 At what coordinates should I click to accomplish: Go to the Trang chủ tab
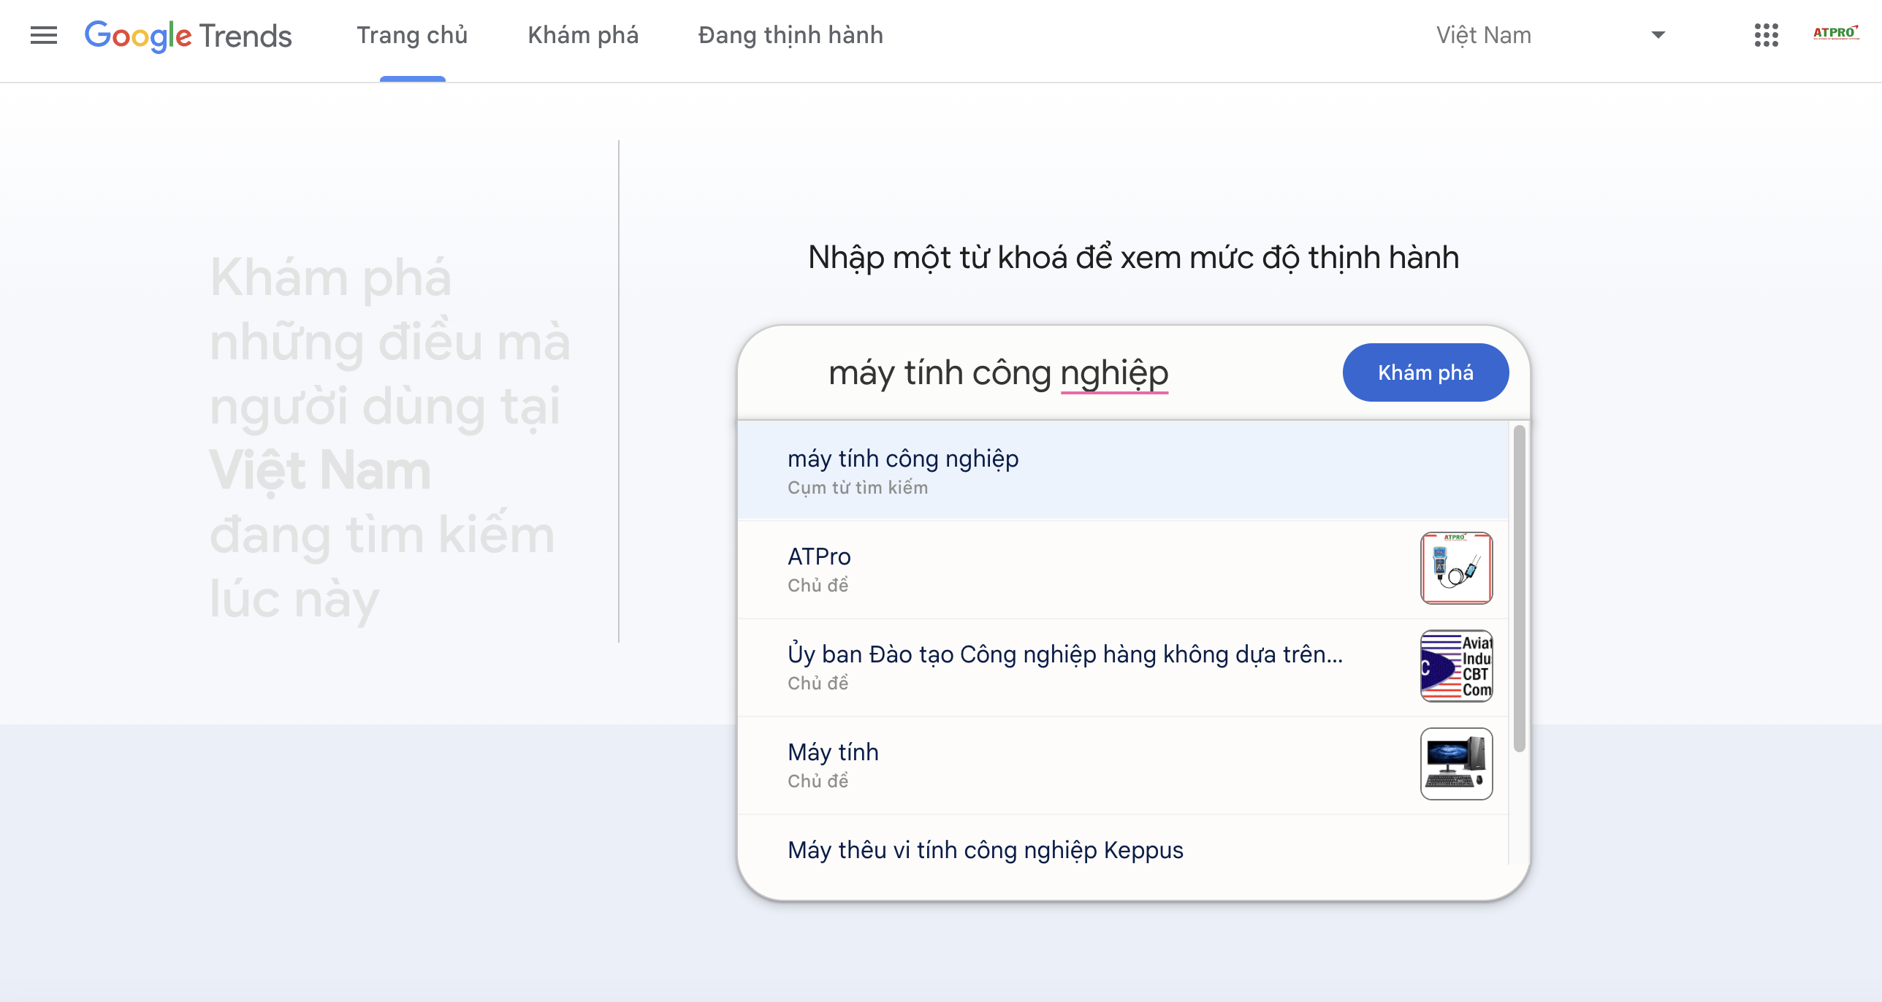coord(412,35)
